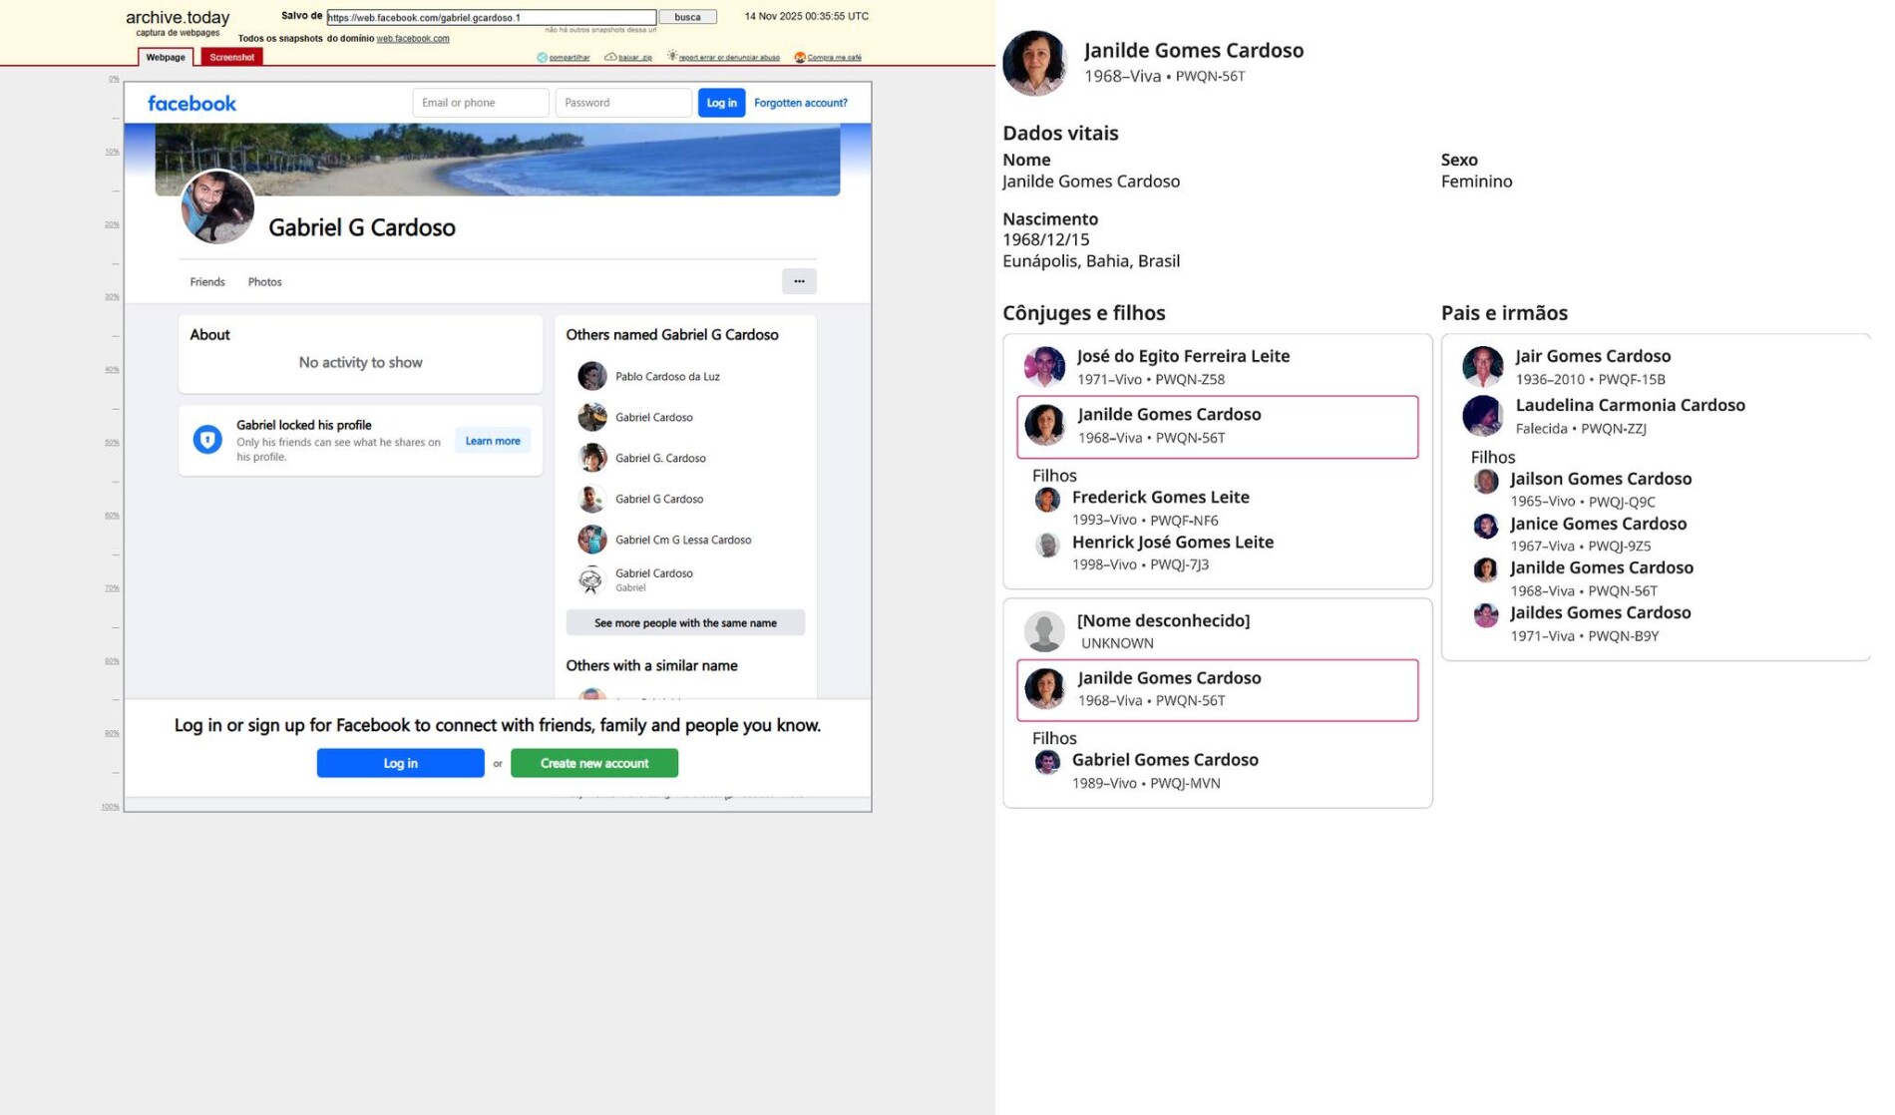Open the Photos tab on profile
1895x1115 pixels.
point(264,282)
